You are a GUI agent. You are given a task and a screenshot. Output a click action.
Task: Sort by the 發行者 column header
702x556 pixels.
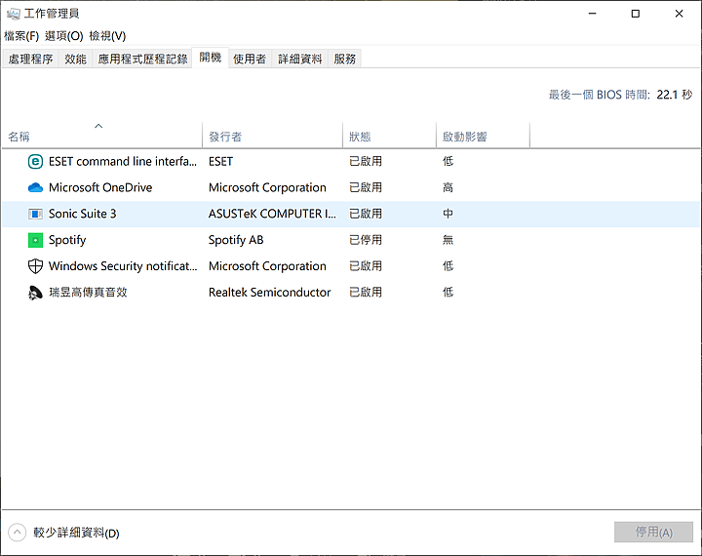(272, 136)
